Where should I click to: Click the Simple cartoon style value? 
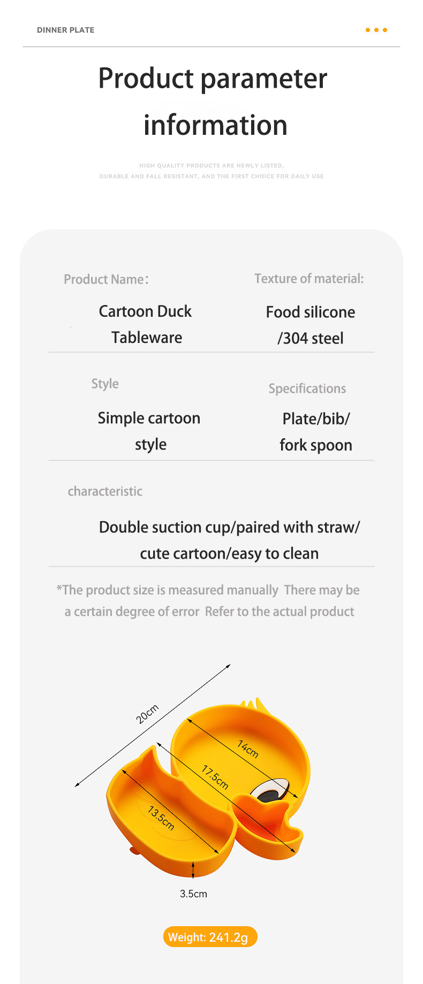coord(149,431)
